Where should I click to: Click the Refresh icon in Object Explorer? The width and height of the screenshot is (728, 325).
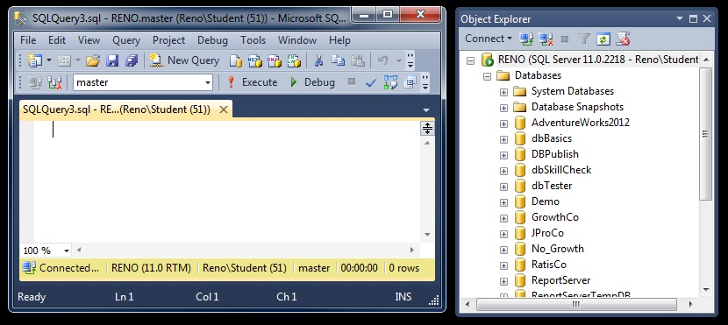pyautogui.click(x=603, y=39)
